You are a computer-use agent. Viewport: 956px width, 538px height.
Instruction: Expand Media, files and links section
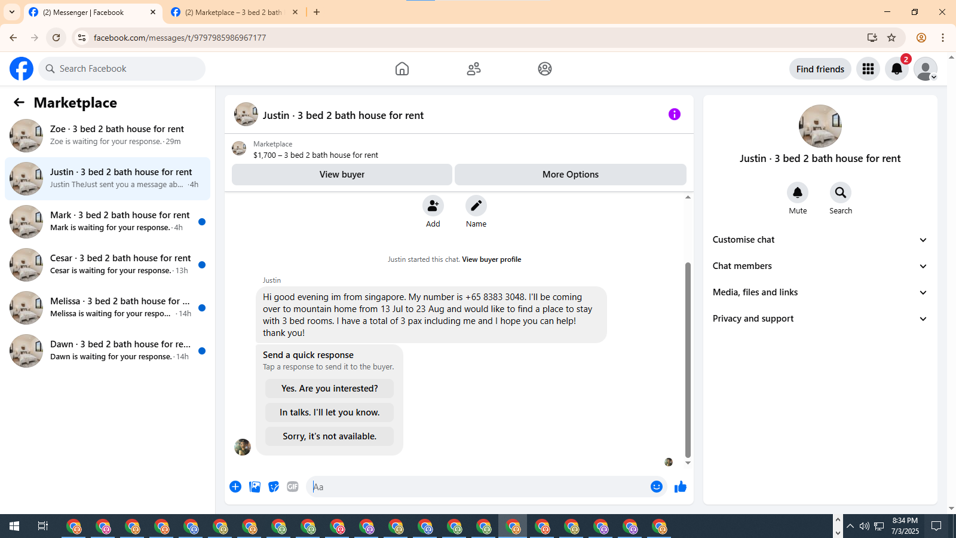pos(820,292)
